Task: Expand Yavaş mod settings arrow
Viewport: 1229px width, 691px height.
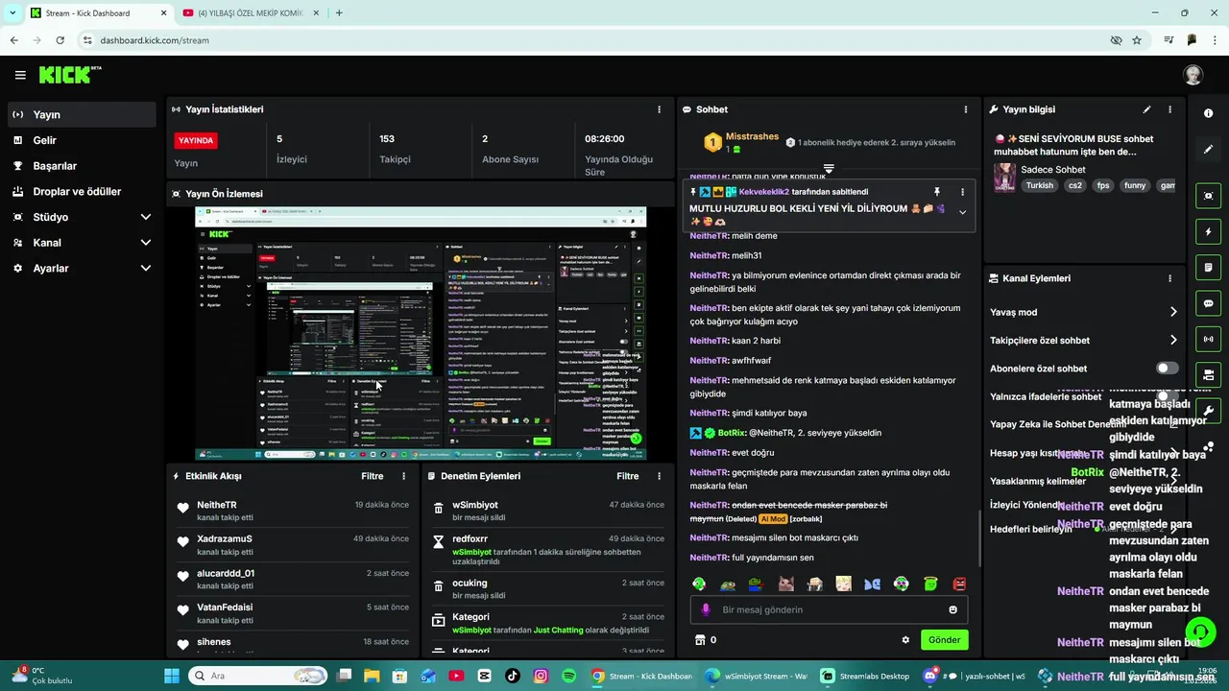Action: click(x=1172, y=312)
